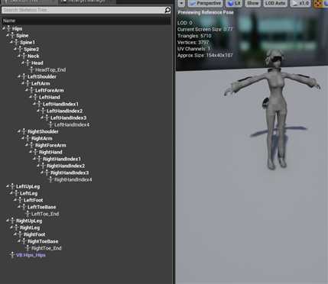This screenshot has width=328, height=284.
Task: Collapse the Spine bone branch
Action: [8, 35]
